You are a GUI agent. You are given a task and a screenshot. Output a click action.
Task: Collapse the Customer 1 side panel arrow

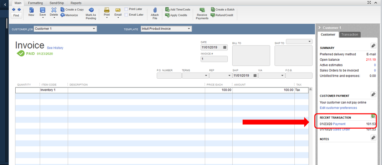click(319, 28)
